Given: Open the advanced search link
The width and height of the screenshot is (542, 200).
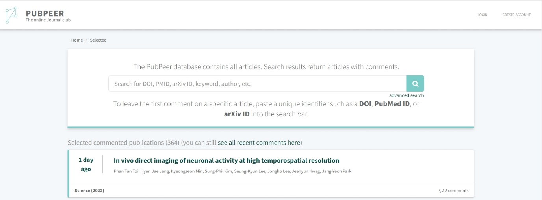Looking at the screenshot, I should pyautogui.click(x=406, y=95).
